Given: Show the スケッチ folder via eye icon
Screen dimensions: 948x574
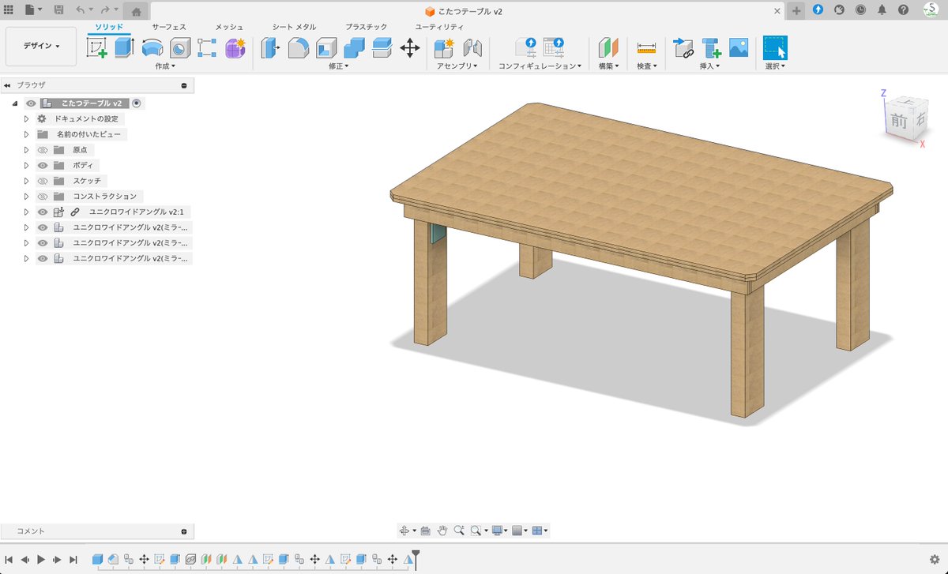Looking at the screenshot, I should [43, 181].
